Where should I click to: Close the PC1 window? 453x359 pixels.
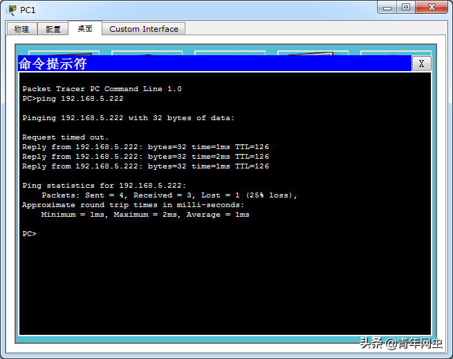click(x=432, y=7)
